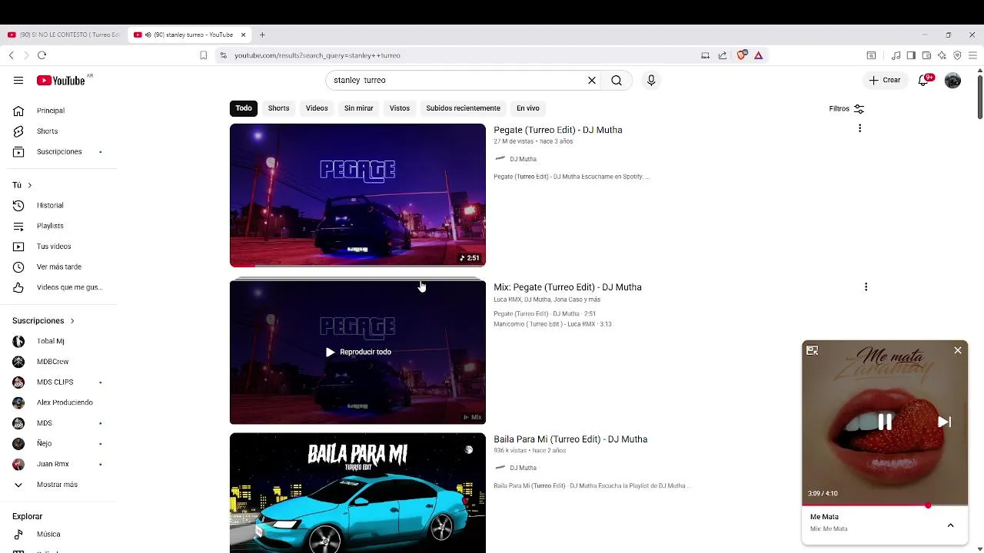Switch to SI NO LE CONTESTO tab

(x=63, y=35)
